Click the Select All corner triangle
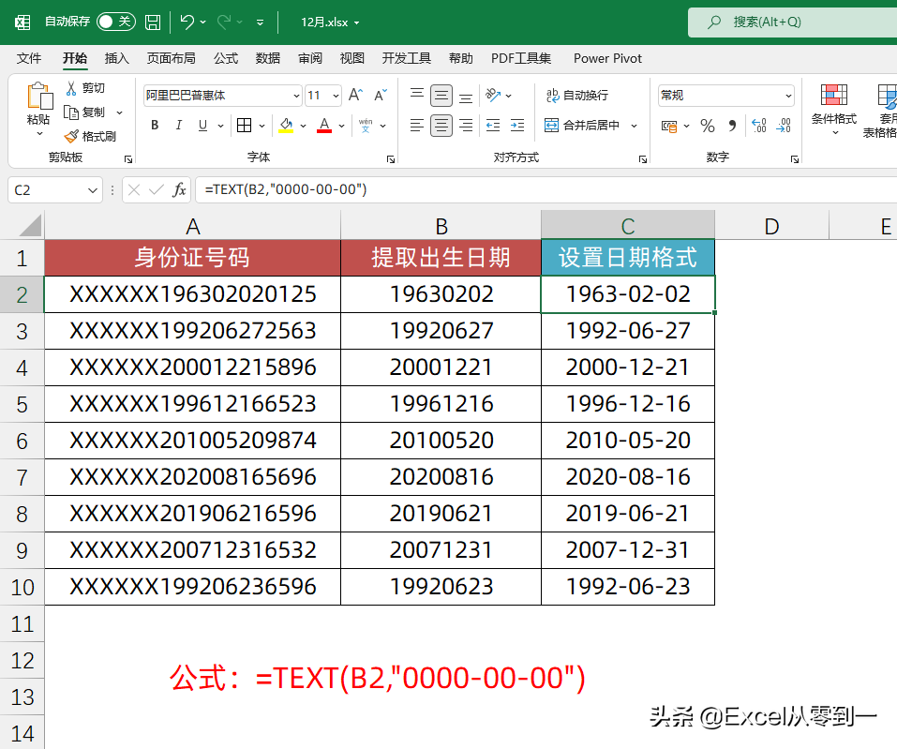This screenshot has width=897, height=749. (x=30, y=225)
